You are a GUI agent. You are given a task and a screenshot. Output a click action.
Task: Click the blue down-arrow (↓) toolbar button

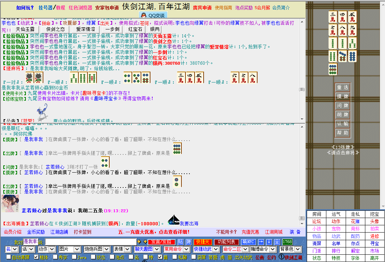pos(269,242)
